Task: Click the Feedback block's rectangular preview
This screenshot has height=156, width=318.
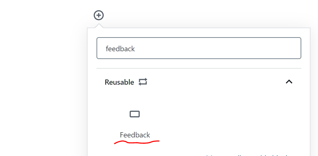Action: (x=135, y=114)
